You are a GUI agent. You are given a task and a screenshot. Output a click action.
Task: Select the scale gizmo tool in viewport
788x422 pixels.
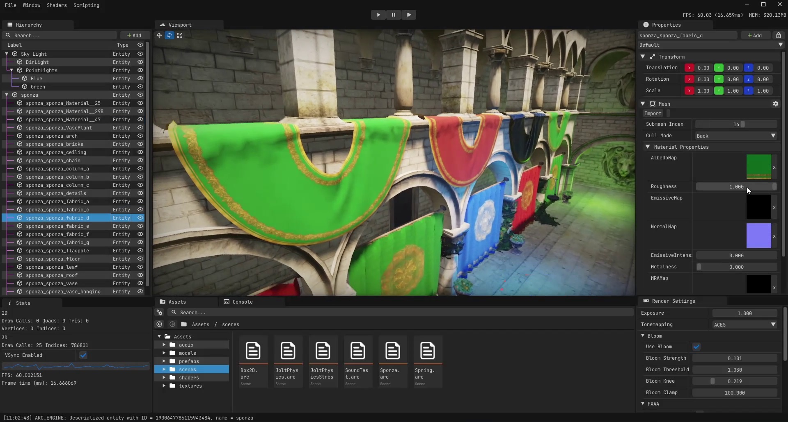coord(180,36)
